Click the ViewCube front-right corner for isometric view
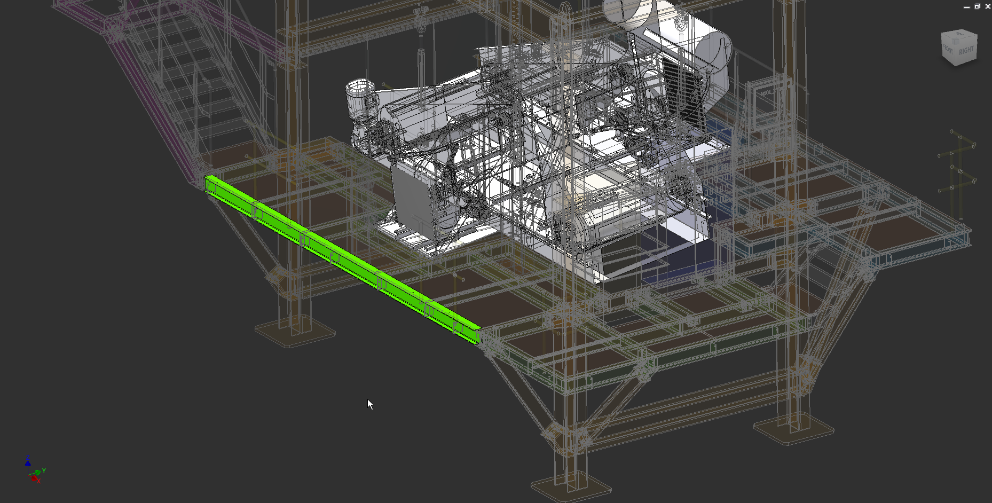Image resolution: width=992 pixels, height=503 pixels. tap(955, 40)
